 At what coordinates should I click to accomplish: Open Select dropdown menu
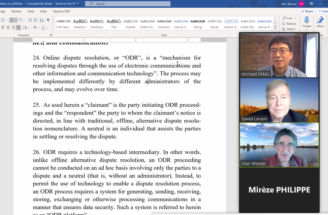[x=290, y=29]
